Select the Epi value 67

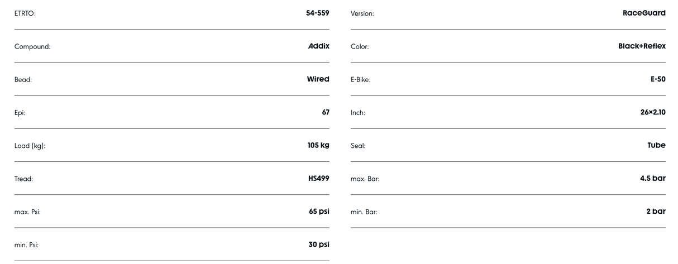(325, 112)
